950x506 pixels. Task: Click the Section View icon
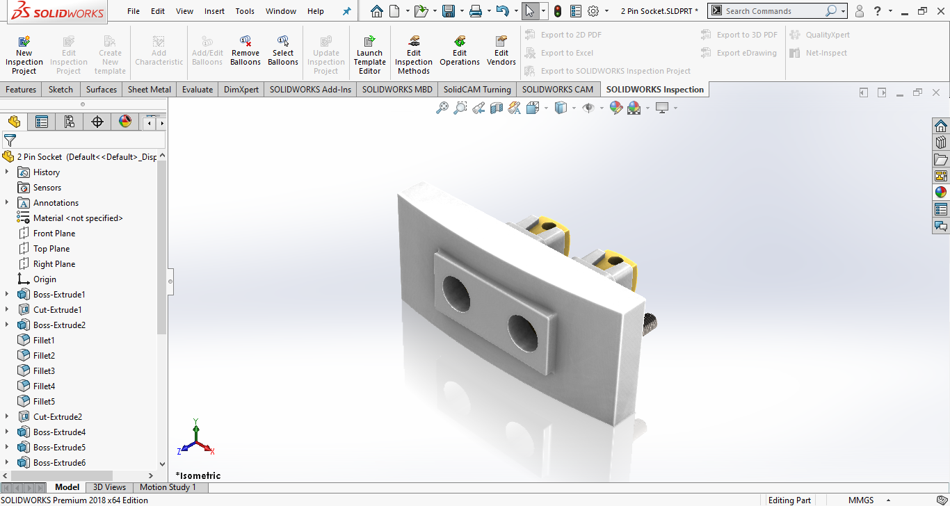click(x=497, y=108)
